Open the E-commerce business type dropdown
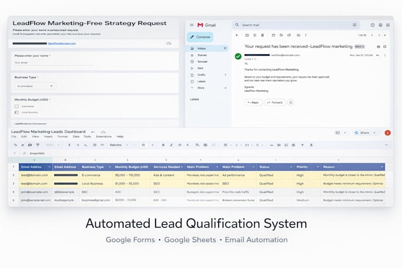The image size is (402, 268). 35,86
